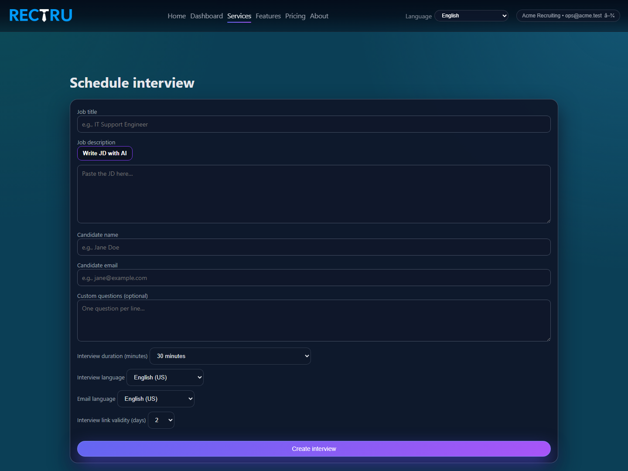Visit the About page
Screen dimensions: 628x471
[x=319, y=16]
